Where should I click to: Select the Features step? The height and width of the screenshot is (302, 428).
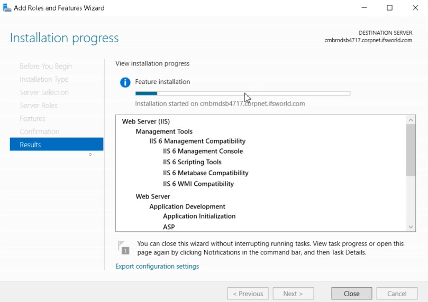(32, 118)
